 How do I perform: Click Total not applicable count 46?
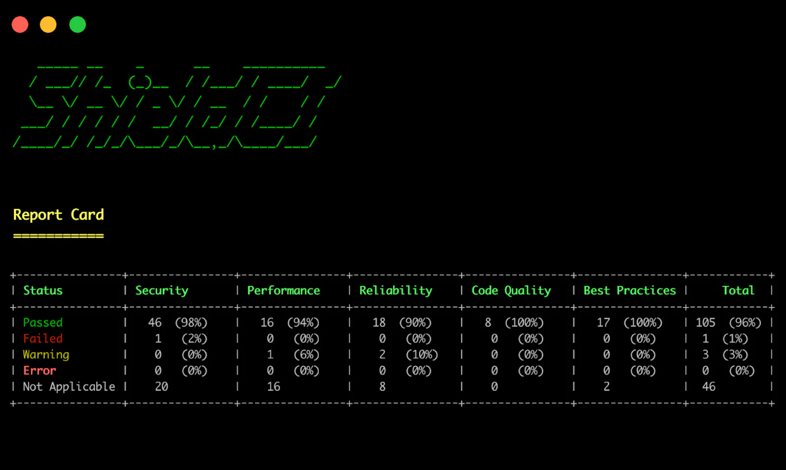pos(709,387)
